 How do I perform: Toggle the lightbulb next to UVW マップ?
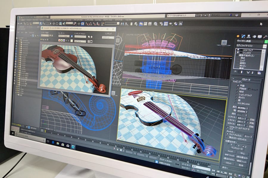(238, 50)
